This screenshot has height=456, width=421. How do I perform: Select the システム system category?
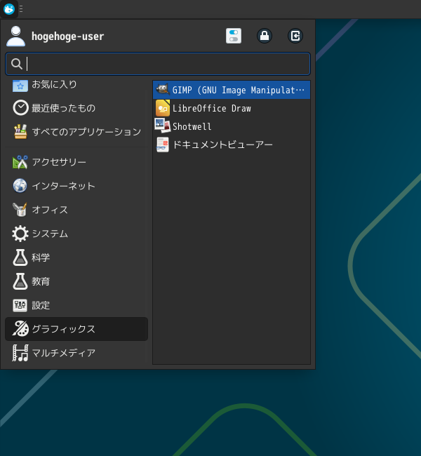point(49,234)
